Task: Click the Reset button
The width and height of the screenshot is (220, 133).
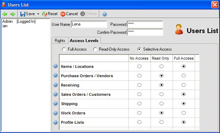Action: coord(50,14)
